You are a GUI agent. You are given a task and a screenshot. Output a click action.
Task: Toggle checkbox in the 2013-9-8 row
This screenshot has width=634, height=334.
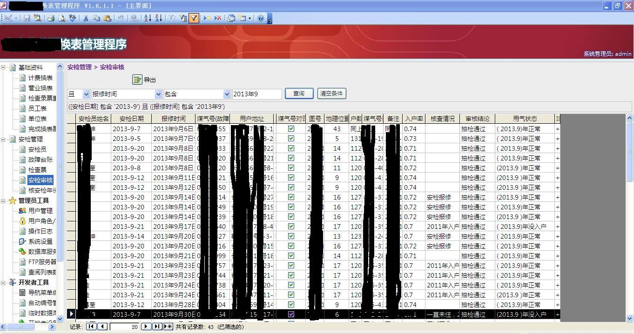point(291,168)
